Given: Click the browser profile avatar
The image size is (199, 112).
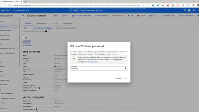Looking at the screenshot, I should point(198,6).
